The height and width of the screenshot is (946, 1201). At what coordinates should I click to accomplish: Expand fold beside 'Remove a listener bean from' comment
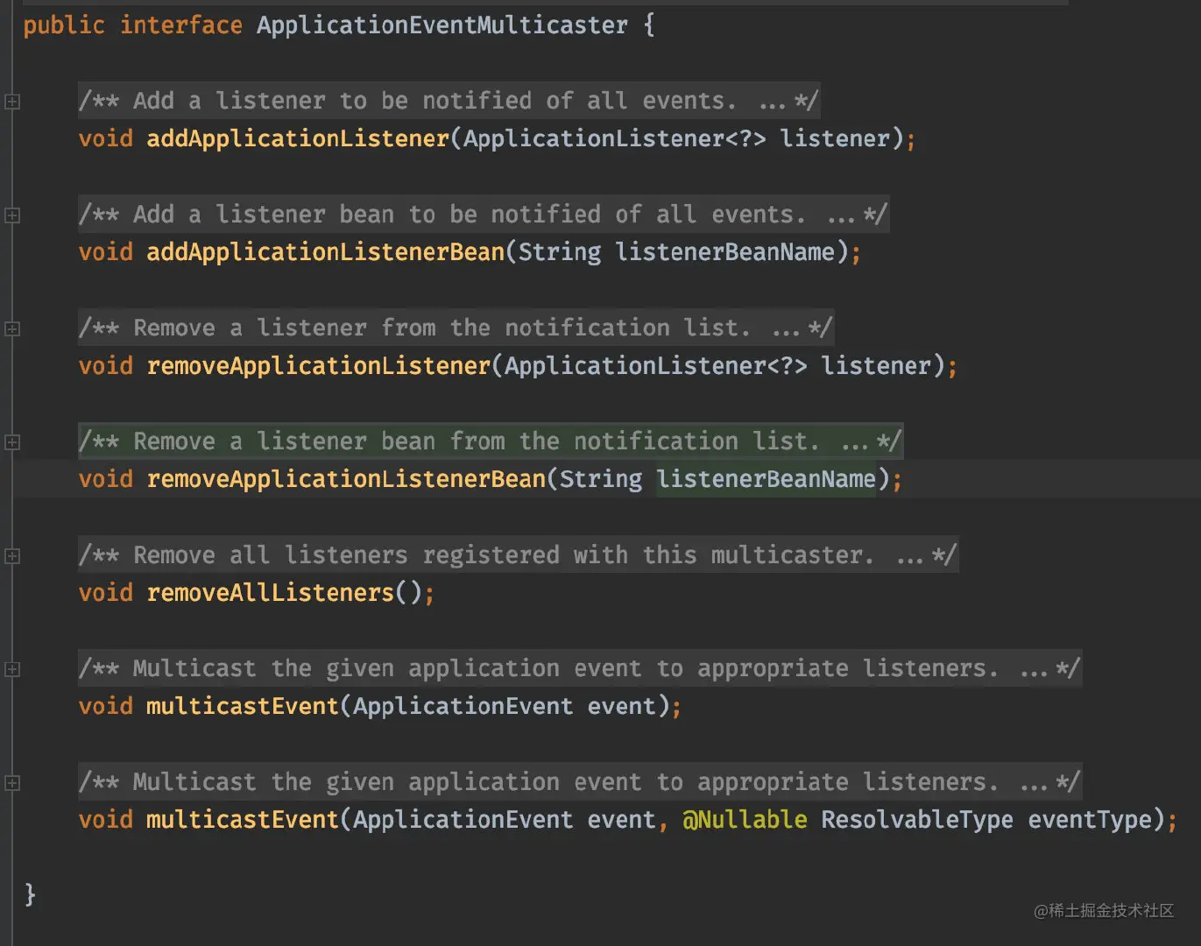[x=12, y=442]
